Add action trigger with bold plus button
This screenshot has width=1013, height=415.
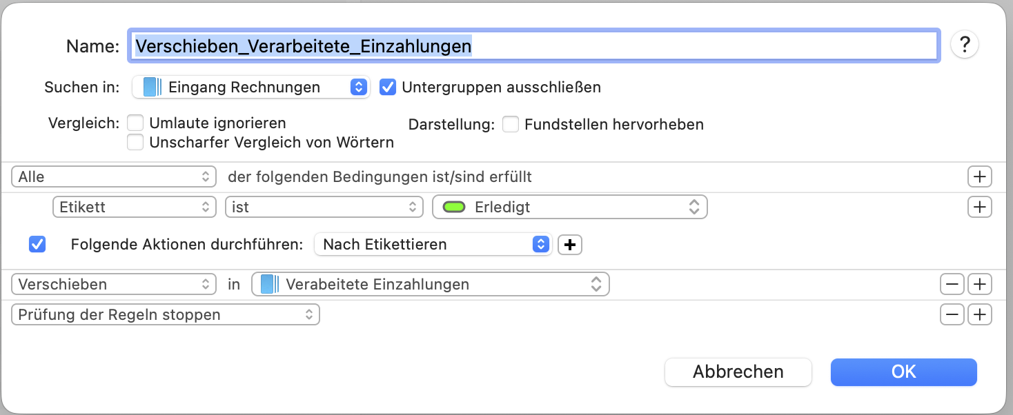[569, 245]
